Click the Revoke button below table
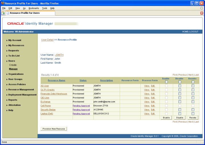205x145 pixels. coord(193,118)
